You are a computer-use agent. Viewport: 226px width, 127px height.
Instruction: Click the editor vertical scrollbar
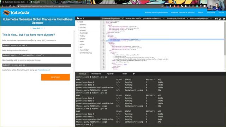click(x=225, y=39)
